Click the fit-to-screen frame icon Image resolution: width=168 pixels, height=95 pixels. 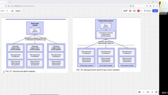tap(139, 92)
